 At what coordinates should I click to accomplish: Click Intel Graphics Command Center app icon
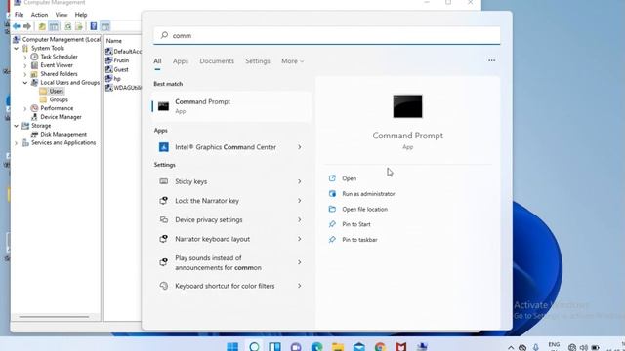pyautogui.click(x=163, y=147)
